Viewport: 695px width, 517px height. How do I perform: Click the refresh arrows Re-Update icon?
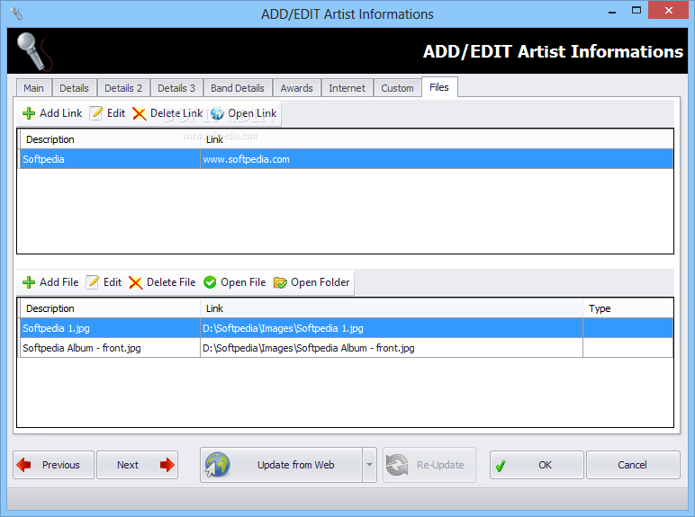tap(397, 465)
